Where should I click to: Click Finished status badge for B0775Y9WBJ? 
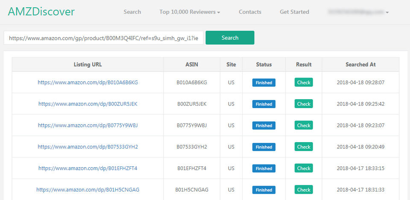(x=264, y=126)
